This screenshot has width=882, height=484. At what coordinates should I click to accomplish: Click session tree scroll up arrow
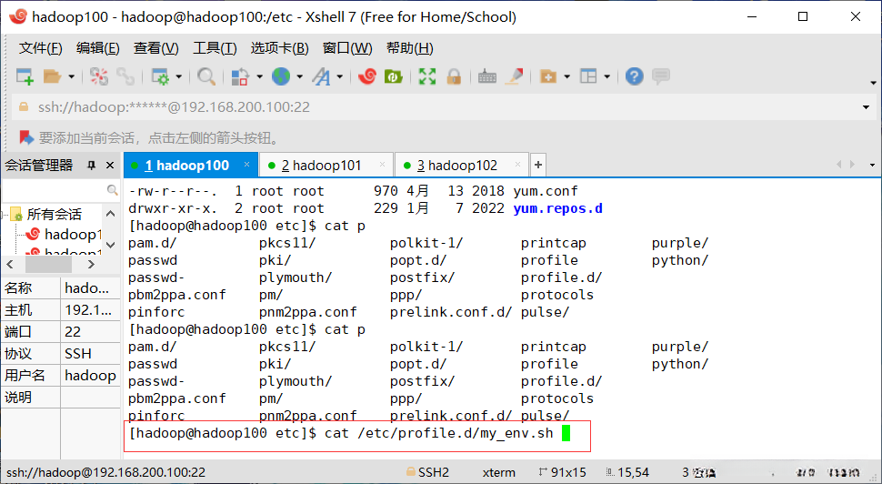point(111,213)
